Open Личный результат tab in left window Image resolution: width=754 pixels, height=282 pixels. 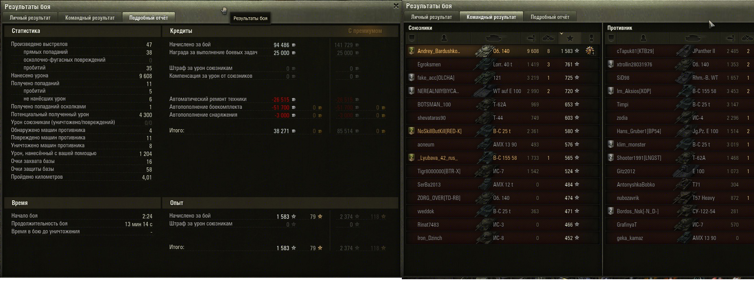[30, 18]
